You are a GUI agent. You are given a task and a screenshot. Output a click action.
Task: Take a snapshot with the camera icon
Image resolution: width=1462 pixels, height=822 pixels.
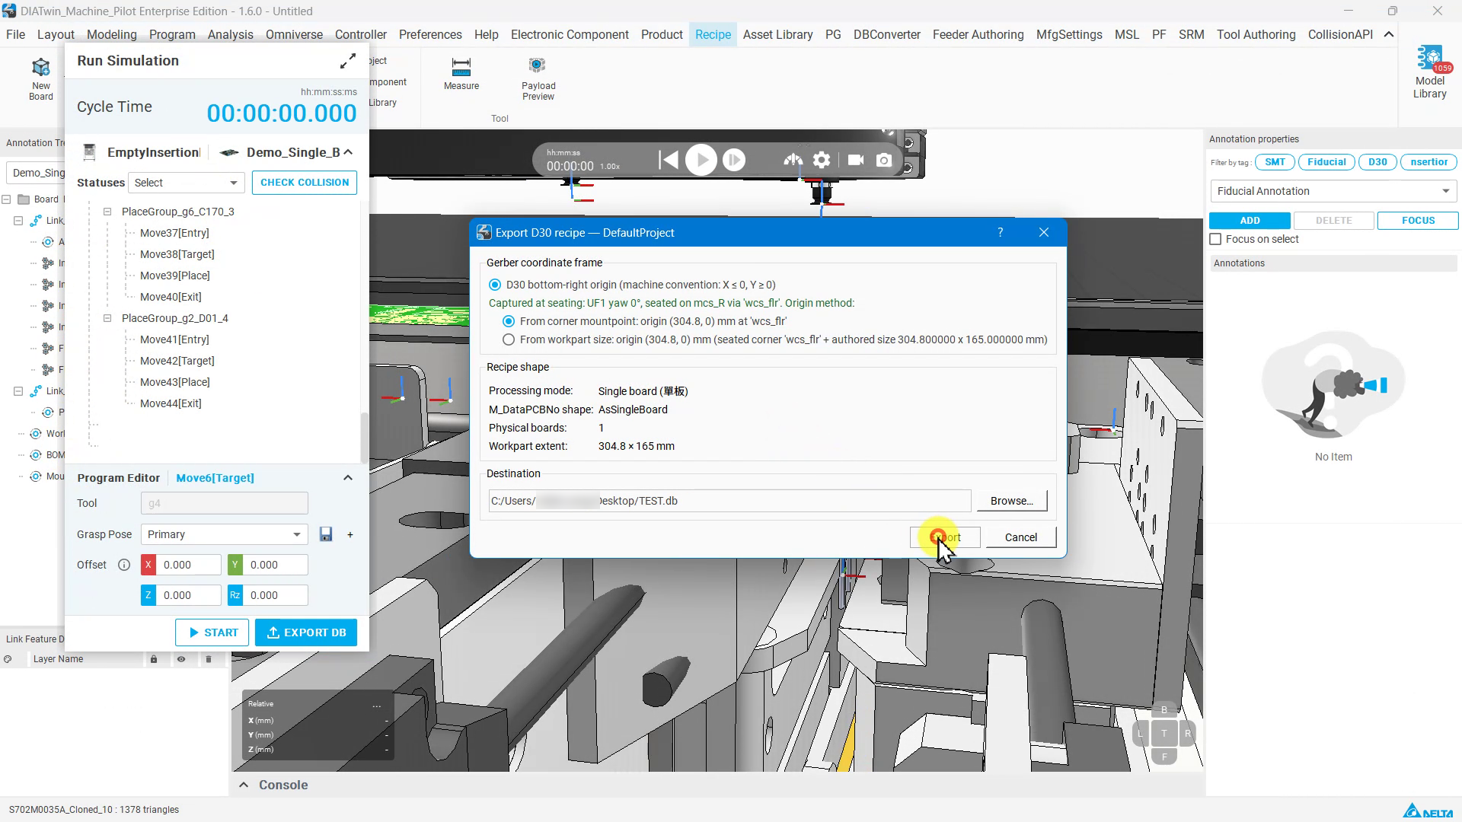884,160
